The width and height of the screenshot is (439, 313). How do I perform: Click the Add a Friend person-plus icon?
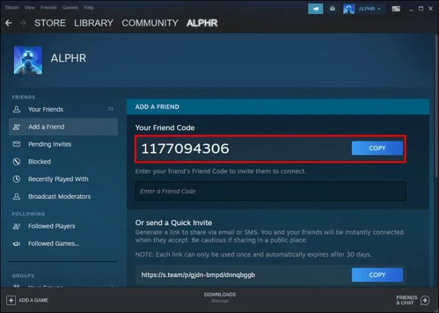tap(17, 127)
